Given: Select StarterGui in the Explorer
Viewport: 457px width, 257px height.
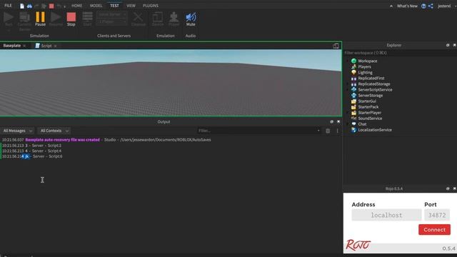Looking at the screenshot, I should [367, 101].
